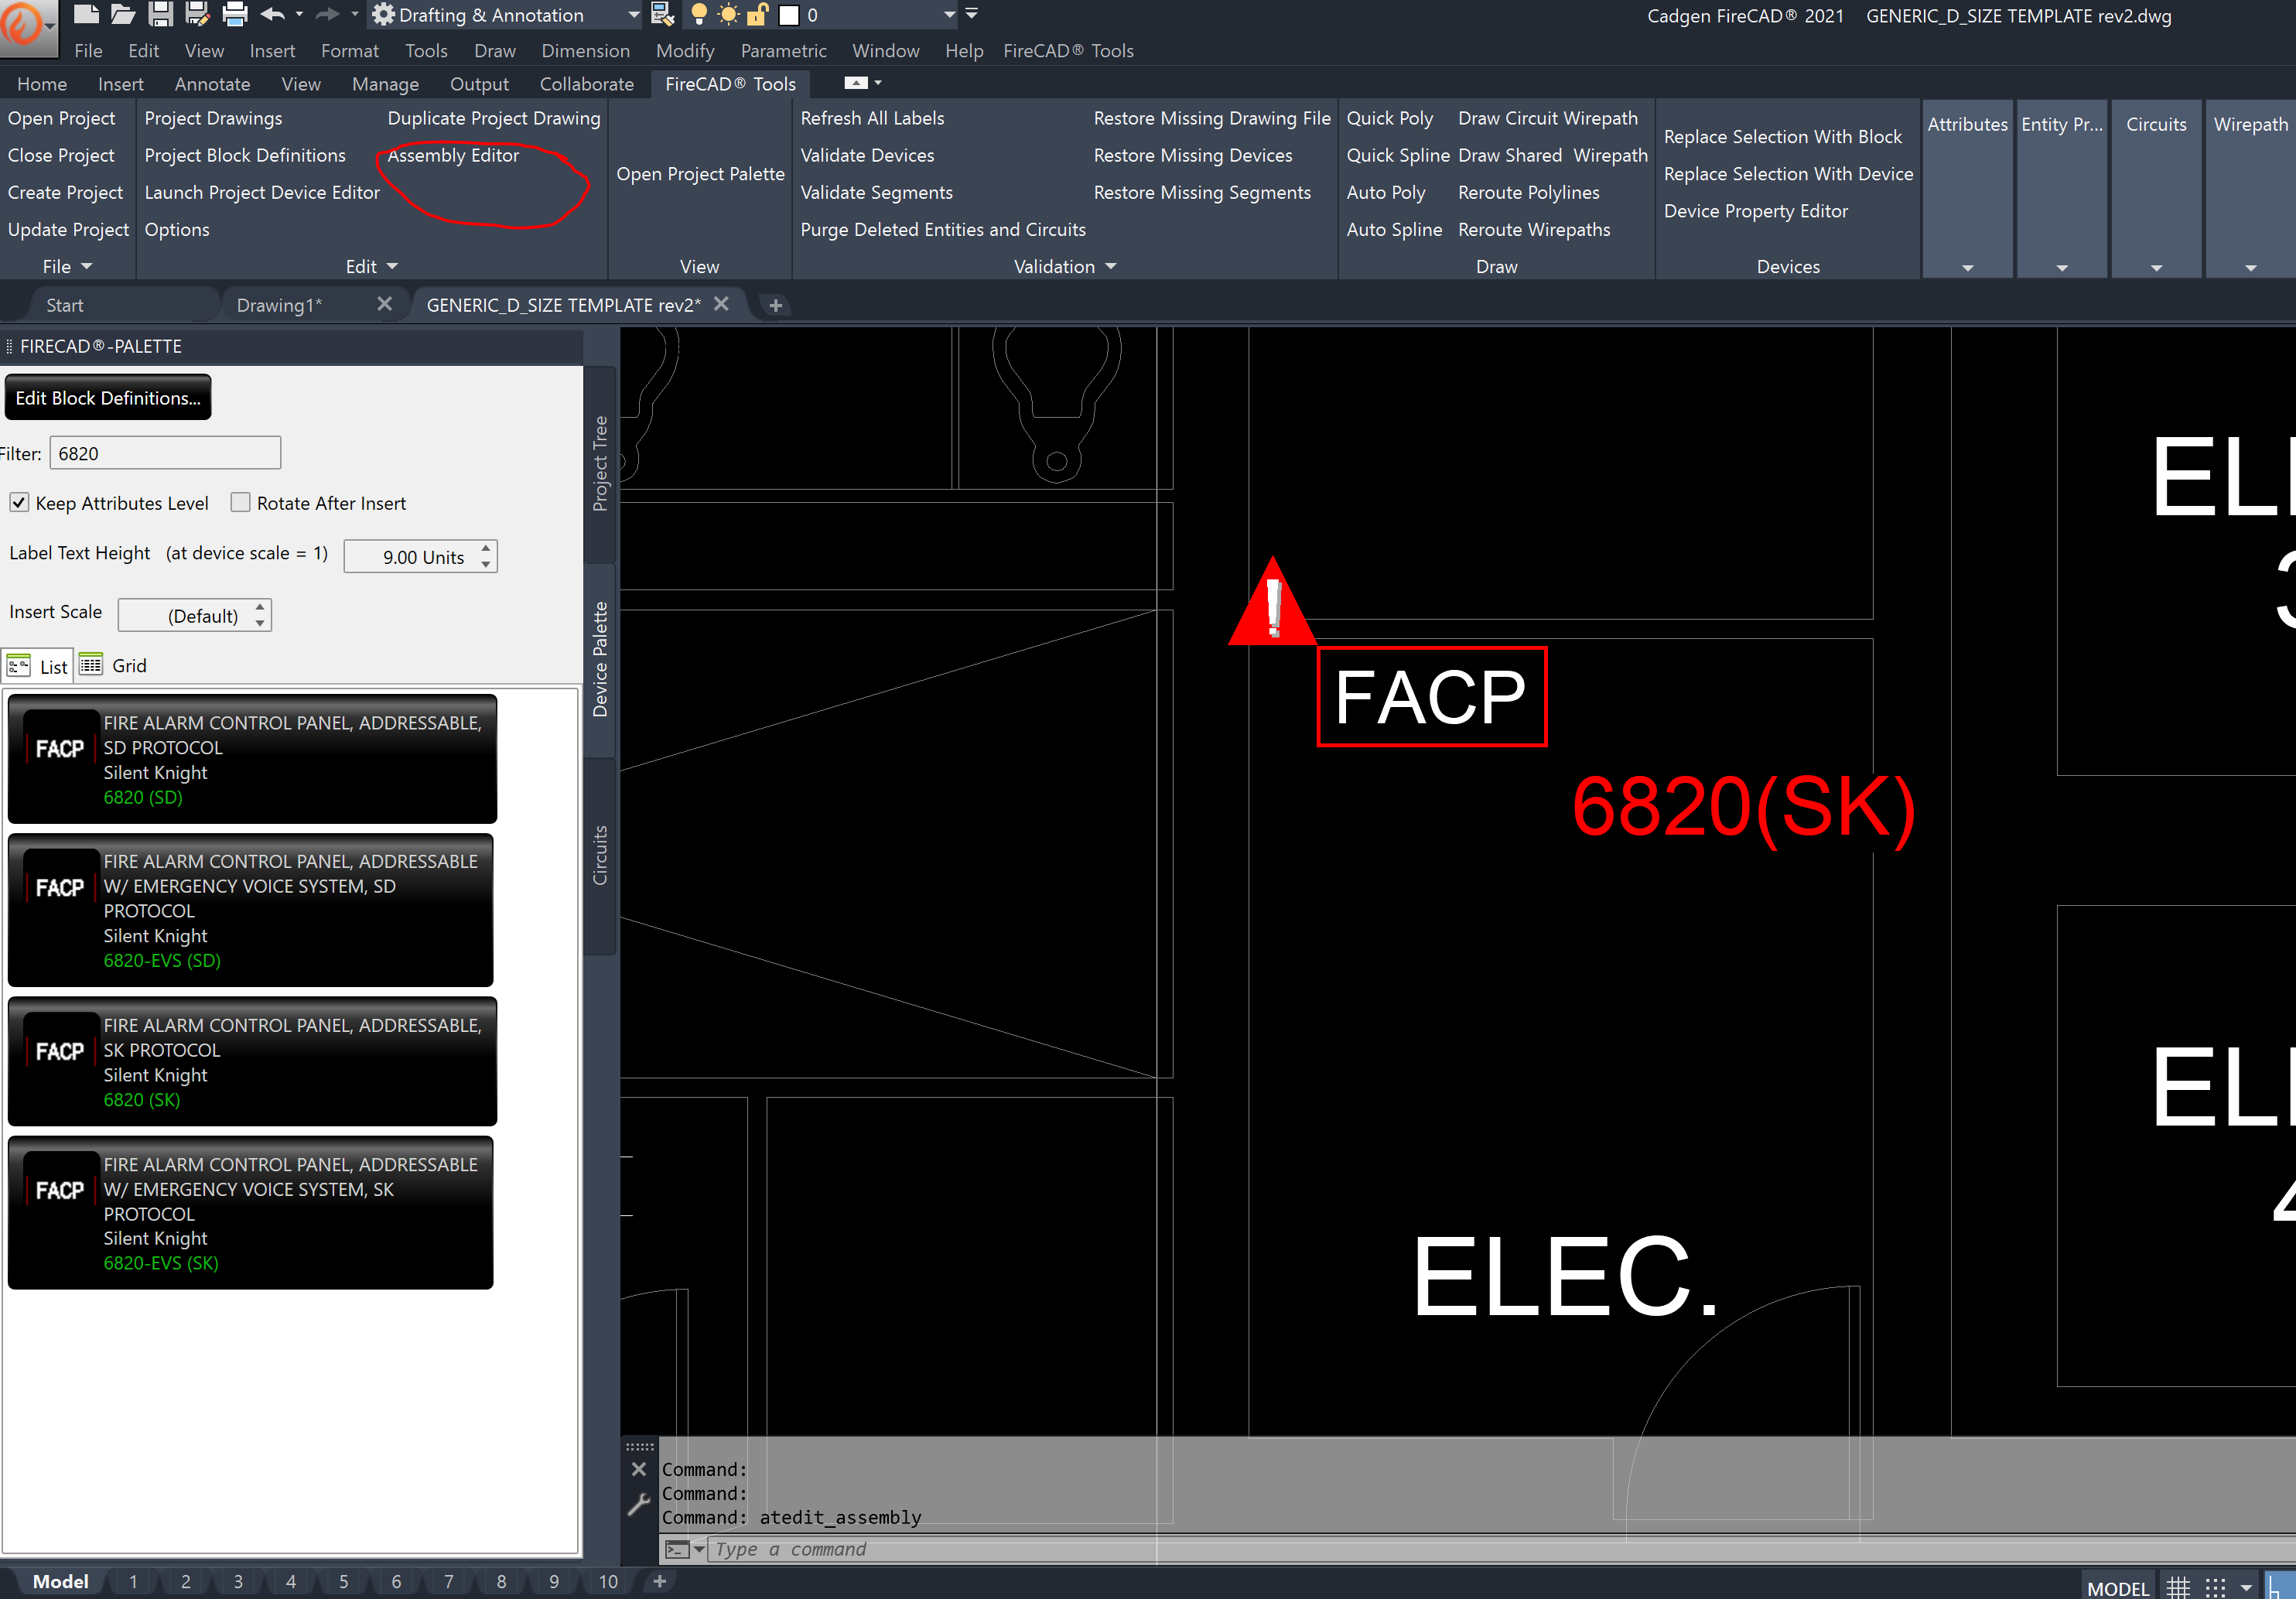This screenshot has height=1599, width=2296.
Task: Click Edit Block Definitions... button
Action: 108,397
